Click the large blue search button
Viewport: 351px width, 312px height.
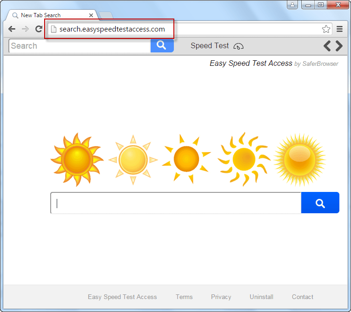pyautogui.click(x=320, y=203)
